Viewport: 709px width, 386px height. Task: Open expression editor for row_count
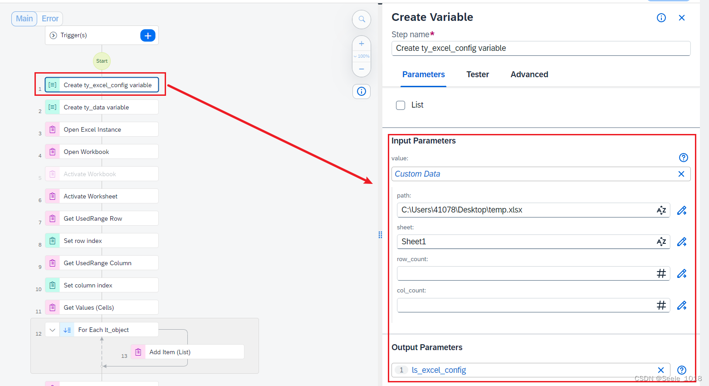(x=682, y=274)
